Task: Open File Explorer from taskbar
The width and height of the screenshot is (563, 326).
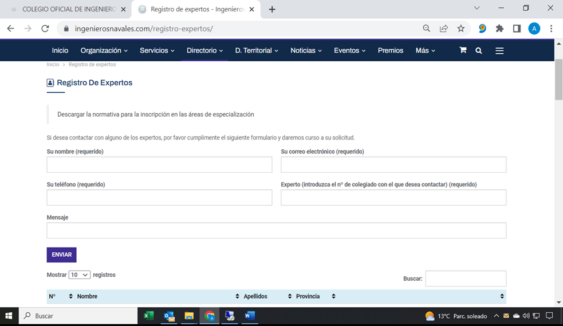Action: (x=189, y=316)
